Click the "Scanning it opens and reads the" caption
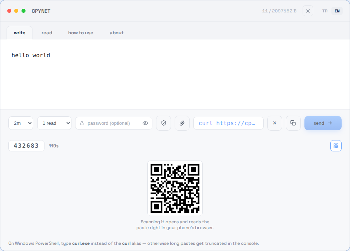Image resolution: width=350 pixels, height=251 pixels. pos(175,222)
